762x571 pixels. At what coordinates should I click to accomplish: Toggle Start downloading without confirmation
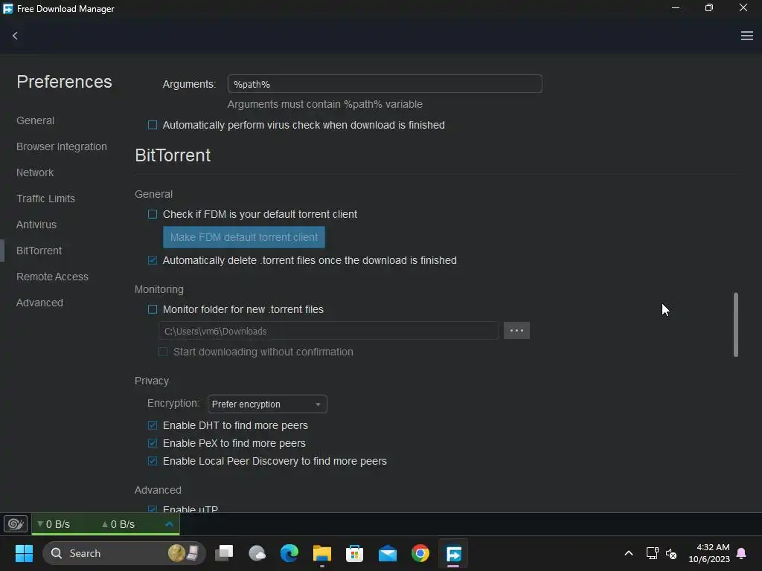pyautogui.click(x=163, y=352)
